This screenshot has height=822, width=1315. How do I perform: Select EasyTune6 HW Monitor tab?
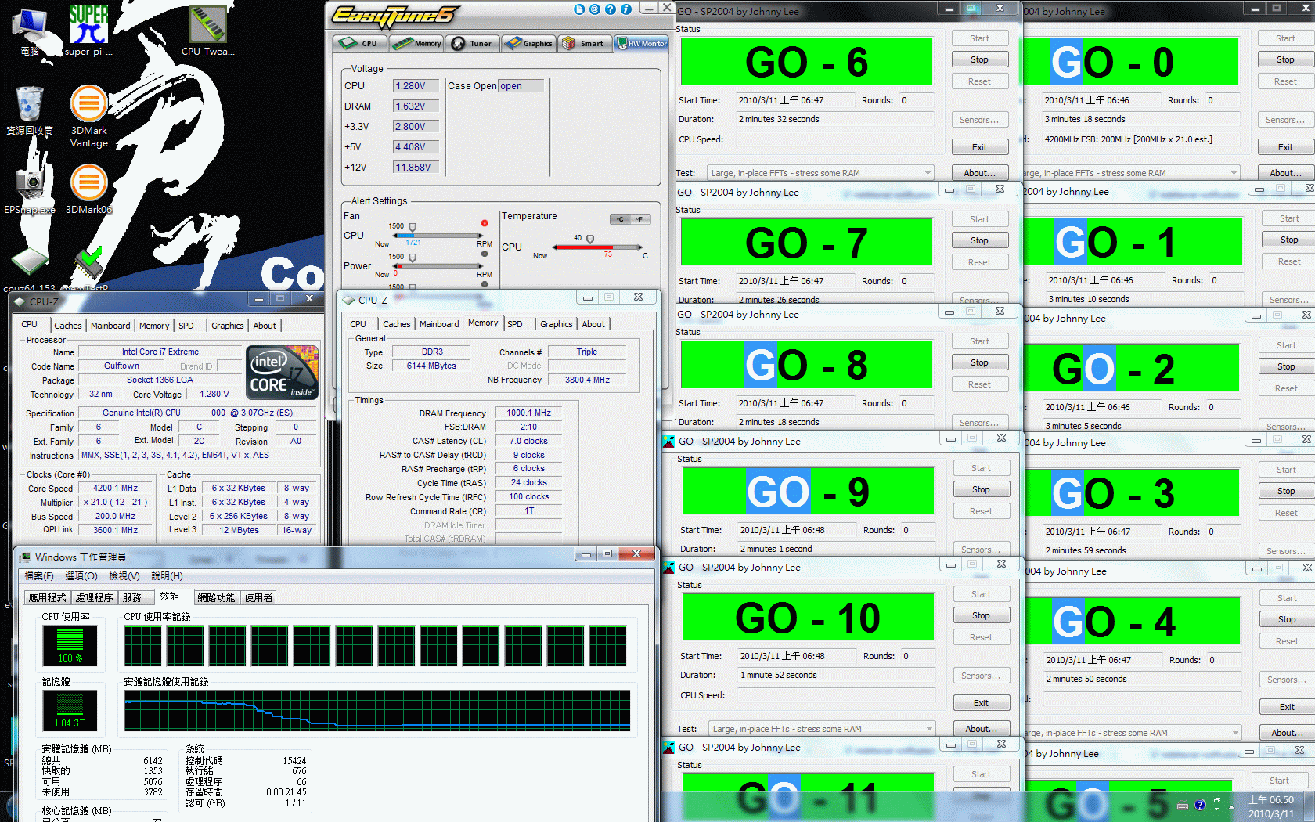pyautogui.click(x=642, y=43)
